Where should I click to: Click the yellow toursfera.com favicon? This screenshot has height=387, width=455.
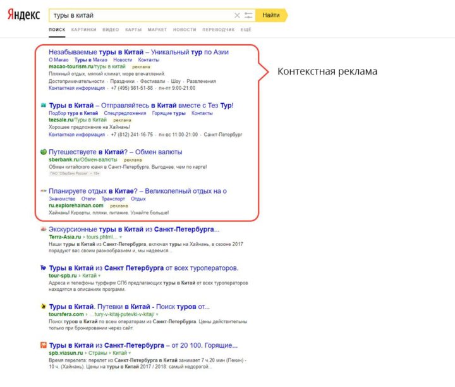[x=43, y=307]
